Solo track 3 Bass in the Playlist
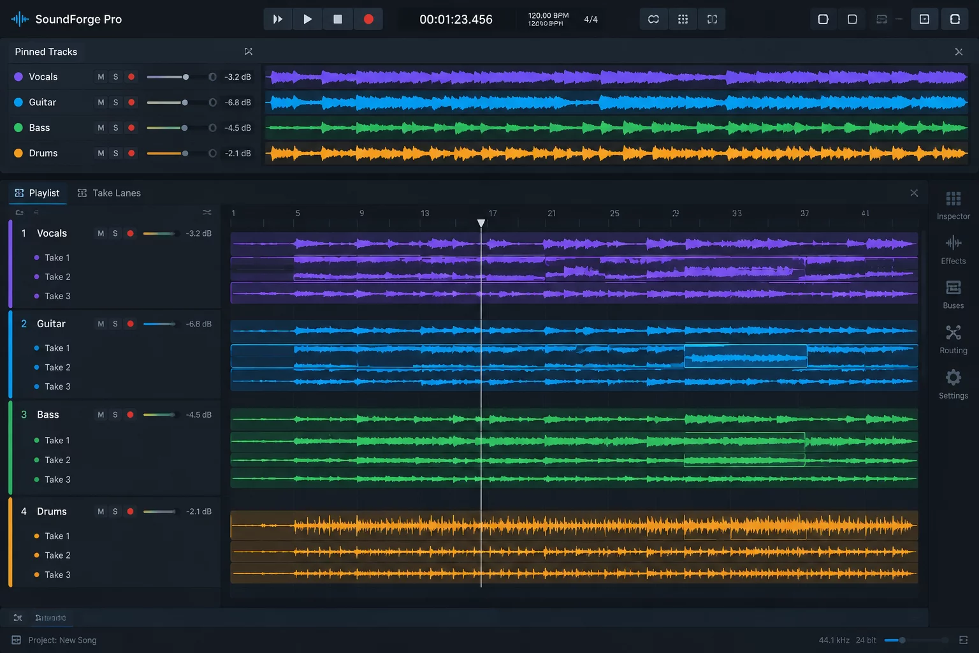Image resolution: width=979 pixels, height=653 pixels. (x=115, y=415)
